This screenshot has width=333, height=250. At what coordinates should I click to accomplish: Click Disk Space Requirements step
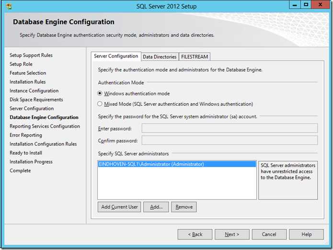(x=36, y=100)
